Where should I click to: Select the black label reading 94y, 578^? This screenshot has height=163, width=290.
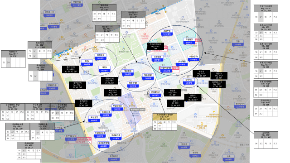click(77, 86)
